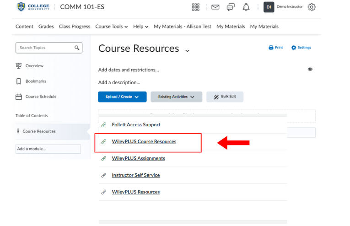Click link icon beside WileyPLUS Assignments

[103, 158]
